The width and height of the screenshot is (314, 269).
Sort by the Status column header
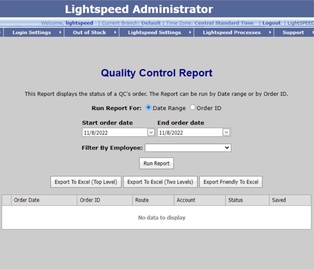[x=247, y=200]
